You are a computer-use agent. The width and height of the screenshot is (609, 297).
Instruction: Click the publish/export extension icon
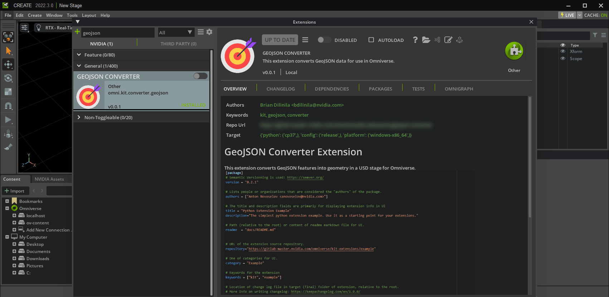click(459, 40)
